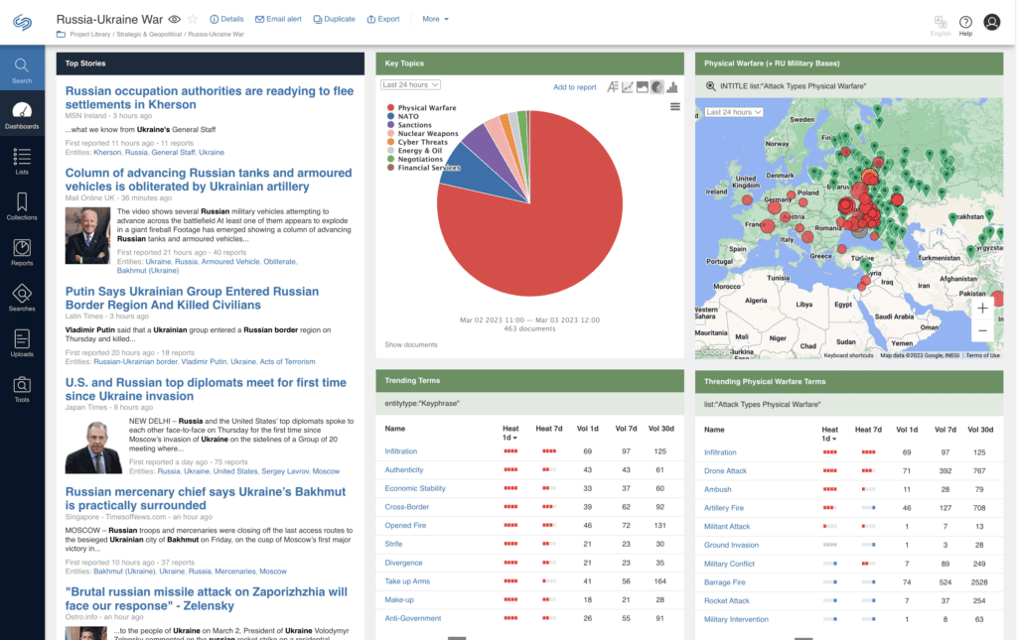This screenshot has height=640, width=1017.
Task: Switch Key Topics to area chart view
Action: 643,86
